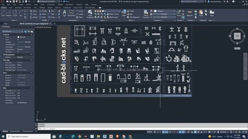Choose the Scale command
Screen dimensions: 248x139
43,17
